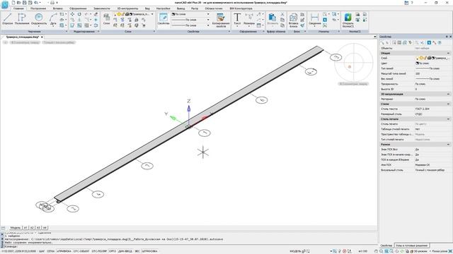
Task: Click the Move tool in Редактирование panel
Action: pos(72,14)
